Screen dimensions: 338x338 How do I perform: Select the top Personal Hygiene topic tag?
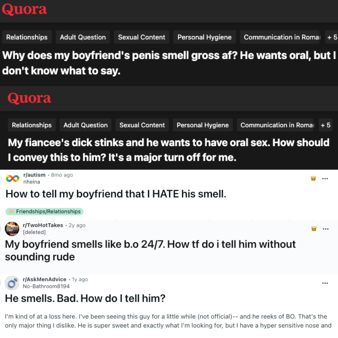pos(204,37)
